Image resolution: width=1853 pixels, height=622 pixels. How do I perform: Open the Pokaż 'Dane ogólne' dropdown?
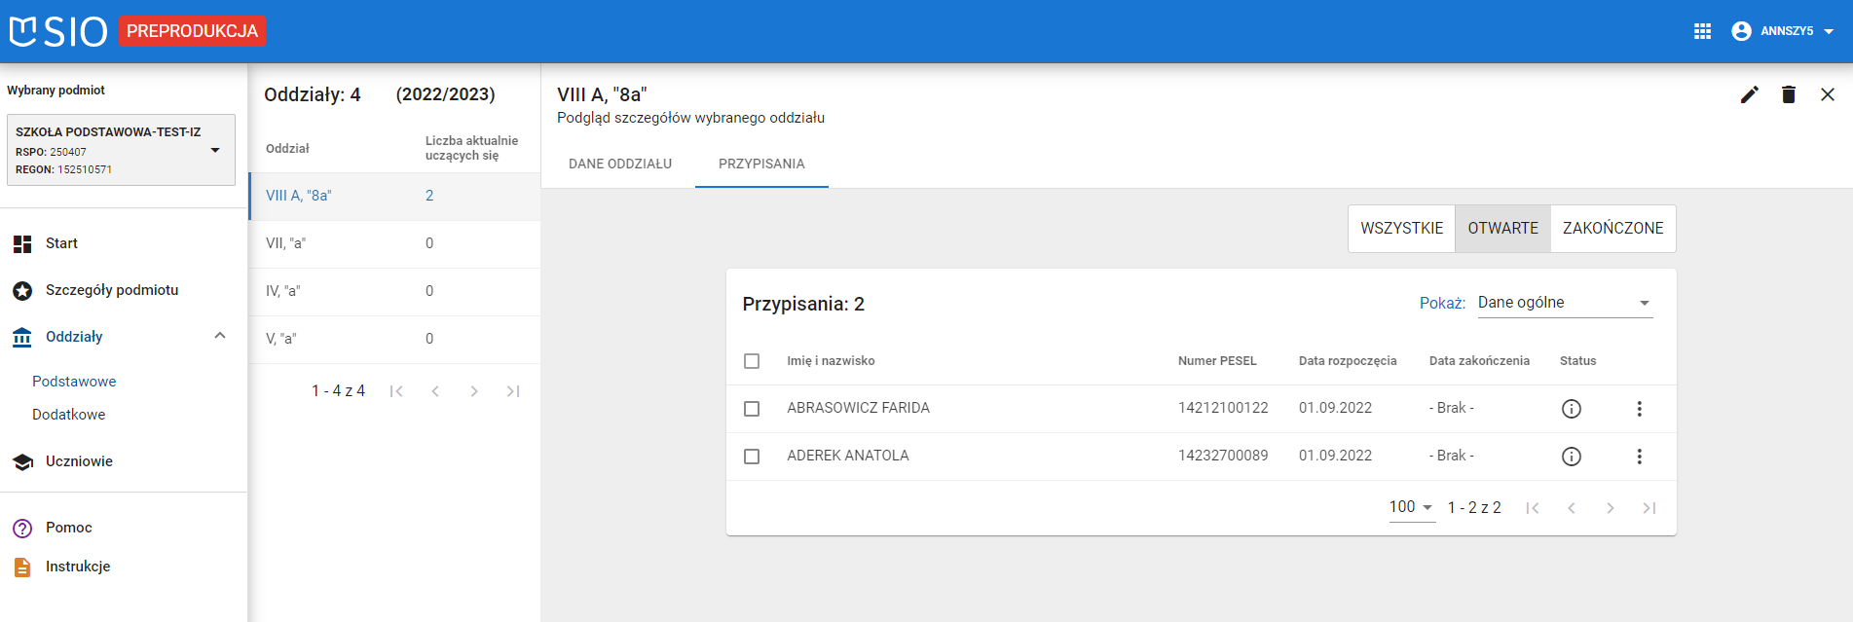click(x=1564, y=303)
